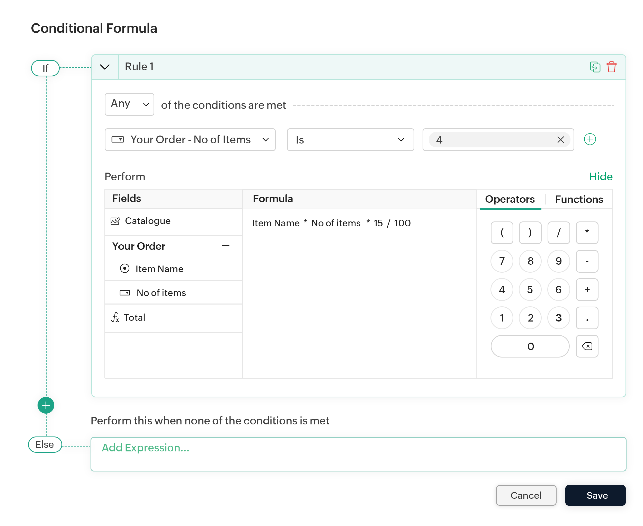Image resolution: width=643 pixels, height=526 pixels.
Task: Add another rule with green plus button
Action: [x=46, y=405]
